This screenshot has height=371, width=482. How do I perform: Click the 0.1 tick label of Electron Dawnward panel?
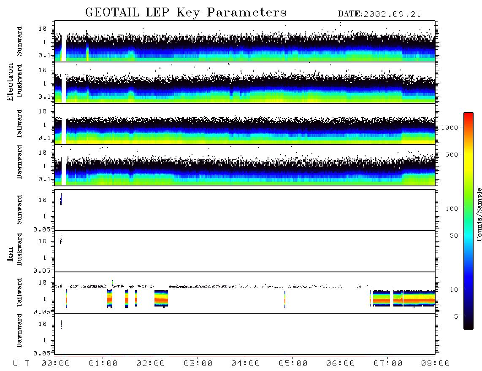pos(44,179)
